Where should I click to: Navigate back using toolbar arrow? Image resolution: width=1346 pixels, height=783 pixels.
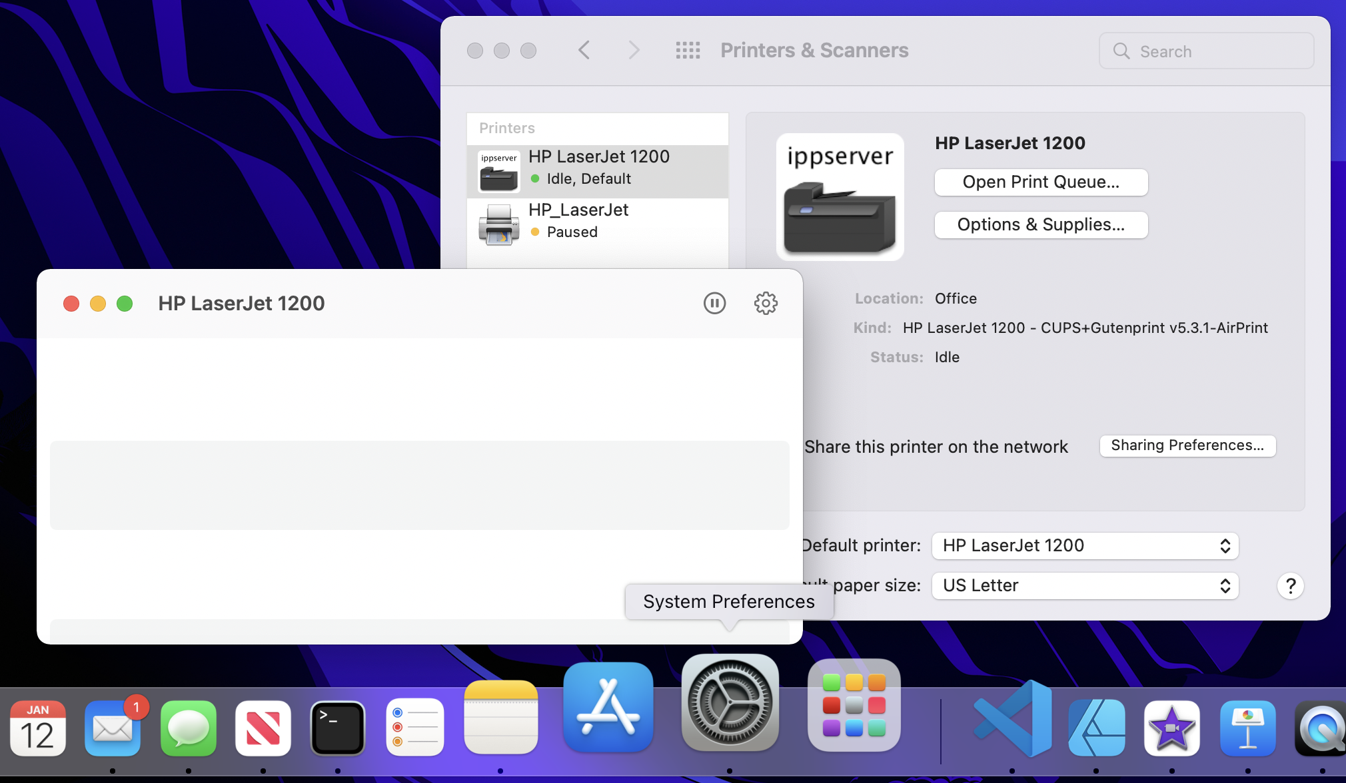(x=582, y=51)
